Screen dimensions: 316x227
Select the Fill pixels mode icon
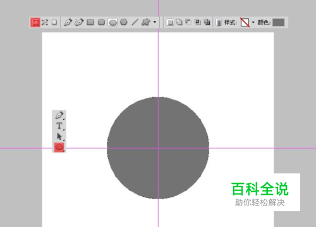tap(54, 22)
